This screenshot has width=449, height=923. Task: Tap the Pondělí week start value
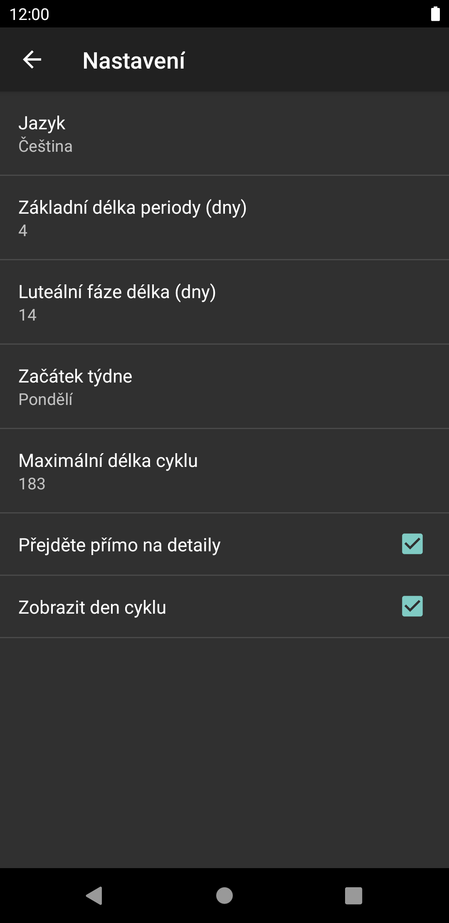pos(46,400)
